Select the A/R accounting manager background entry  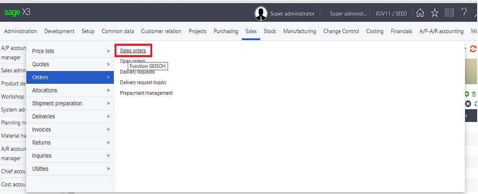(13, 153)
